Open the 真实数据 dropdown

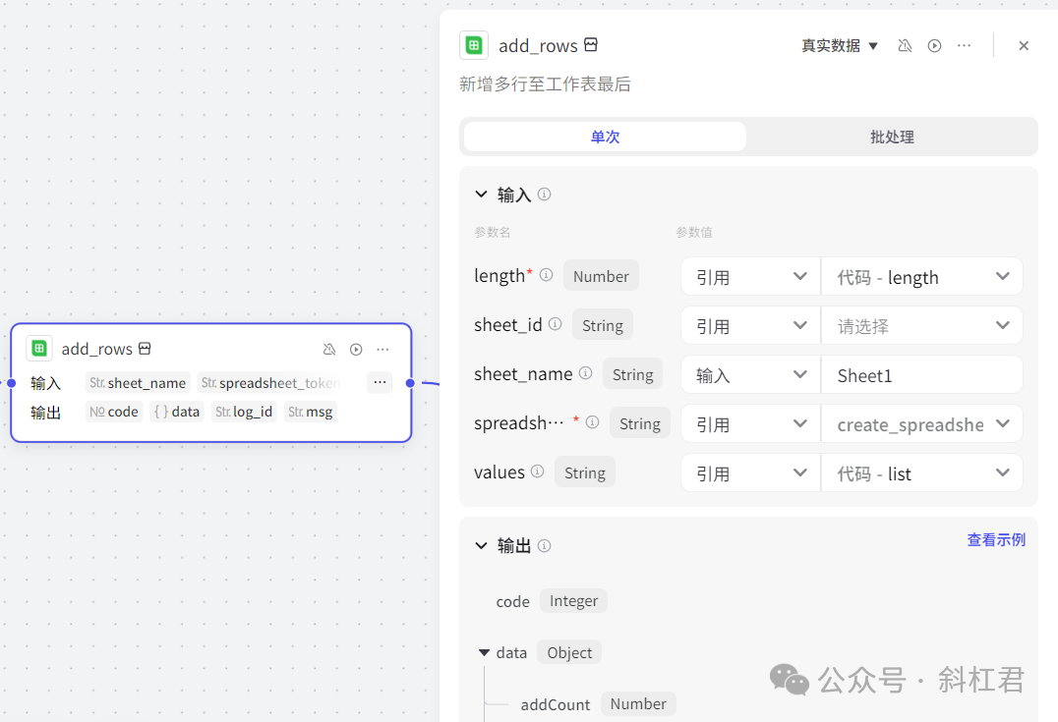[840, 45]
